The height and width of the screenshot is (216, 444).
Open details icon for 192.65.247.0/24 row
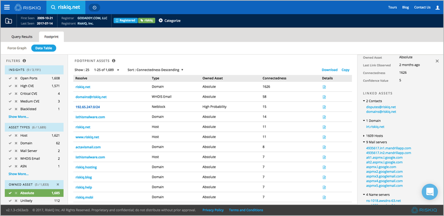tap(324, 107)
